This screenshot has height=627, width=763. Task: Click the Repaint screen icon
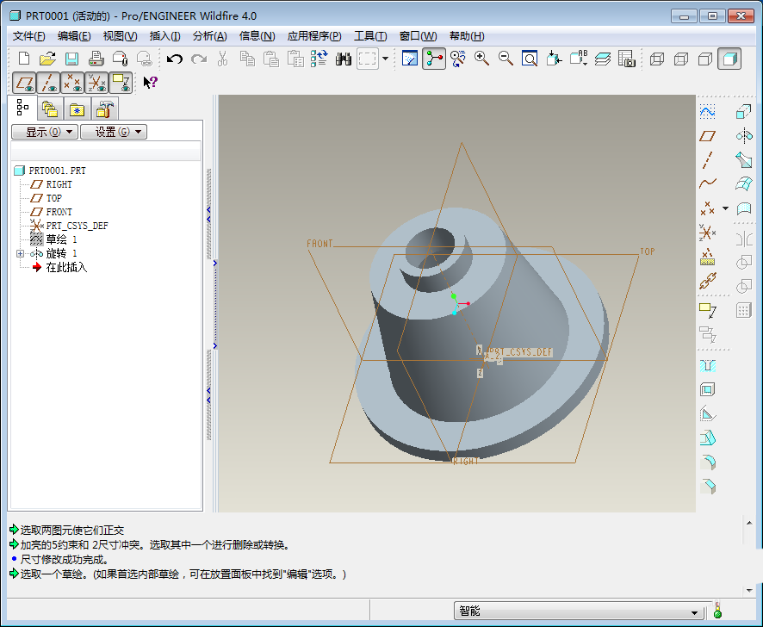410,59
